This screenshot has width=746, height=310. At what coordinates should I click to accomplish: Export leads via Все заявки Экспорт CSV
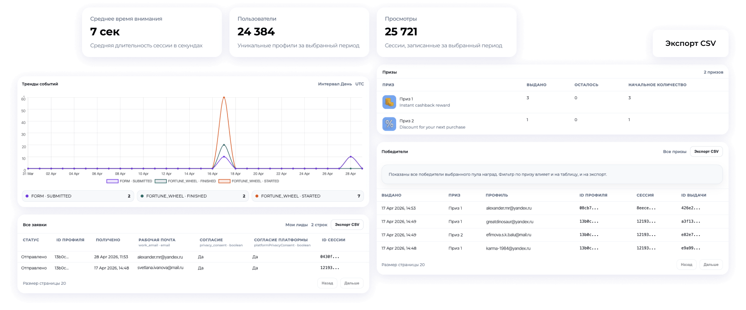[347, 225]
